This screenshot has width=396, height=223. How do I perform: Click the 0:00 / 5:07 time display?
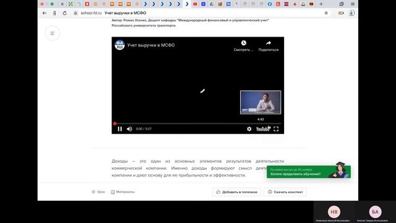144,129
